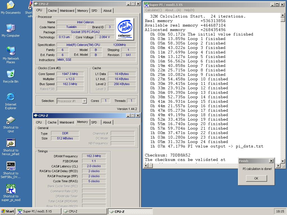The image size is (287, 215).
Task: Click the Core Speed value 1947.3 MHz
Action: (x=70, y=74)
